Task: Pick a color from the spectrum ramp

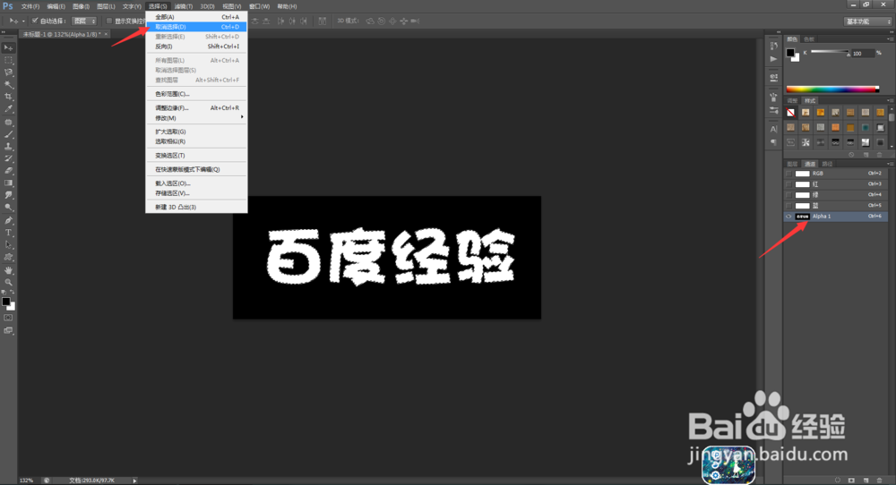Action: pyautogui.click(x=832, y=89)
